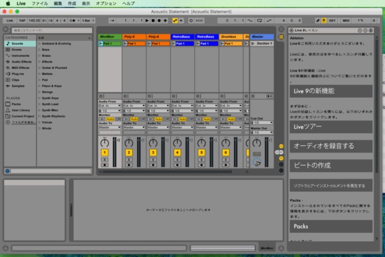
Task: Toggle track 1 activator button
Action: coord(105,152)
